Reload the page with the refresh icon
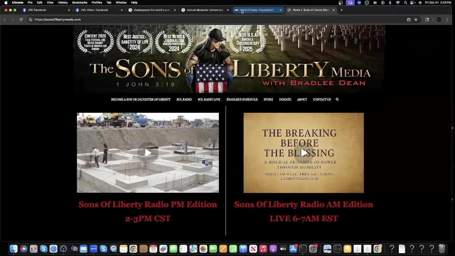The image size is (455, 256). [21, 20]
